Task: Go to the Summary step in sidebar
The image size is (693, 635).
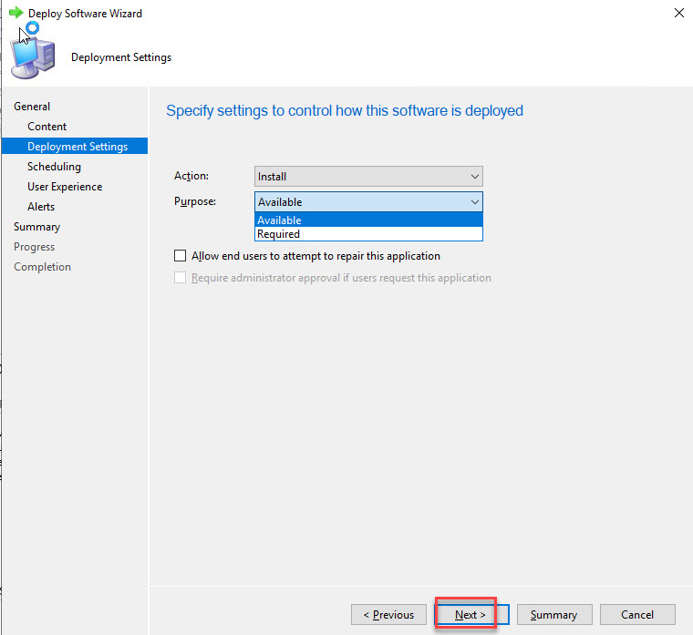Action: click(36, 227)
